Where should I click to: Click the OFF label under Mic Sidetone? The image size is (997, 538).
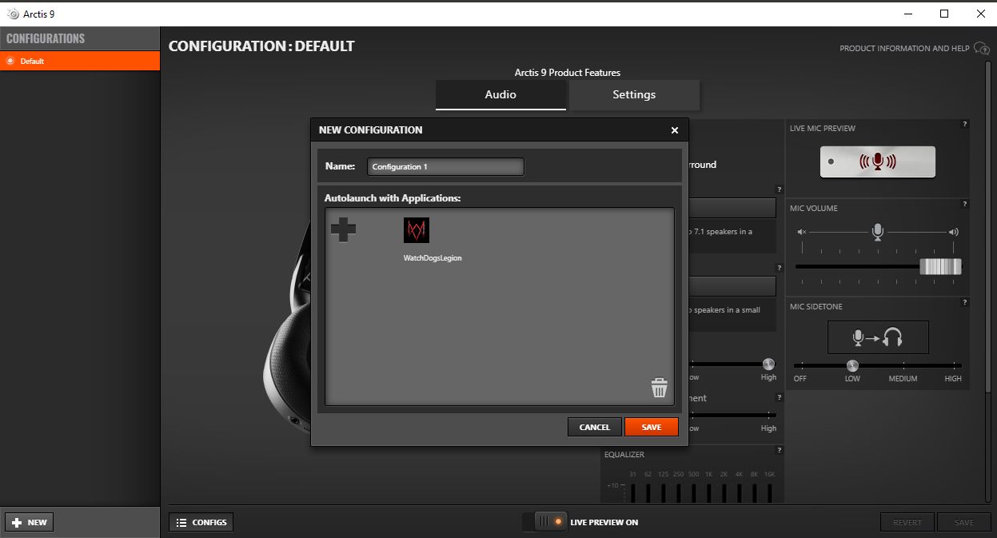point(800,379)
